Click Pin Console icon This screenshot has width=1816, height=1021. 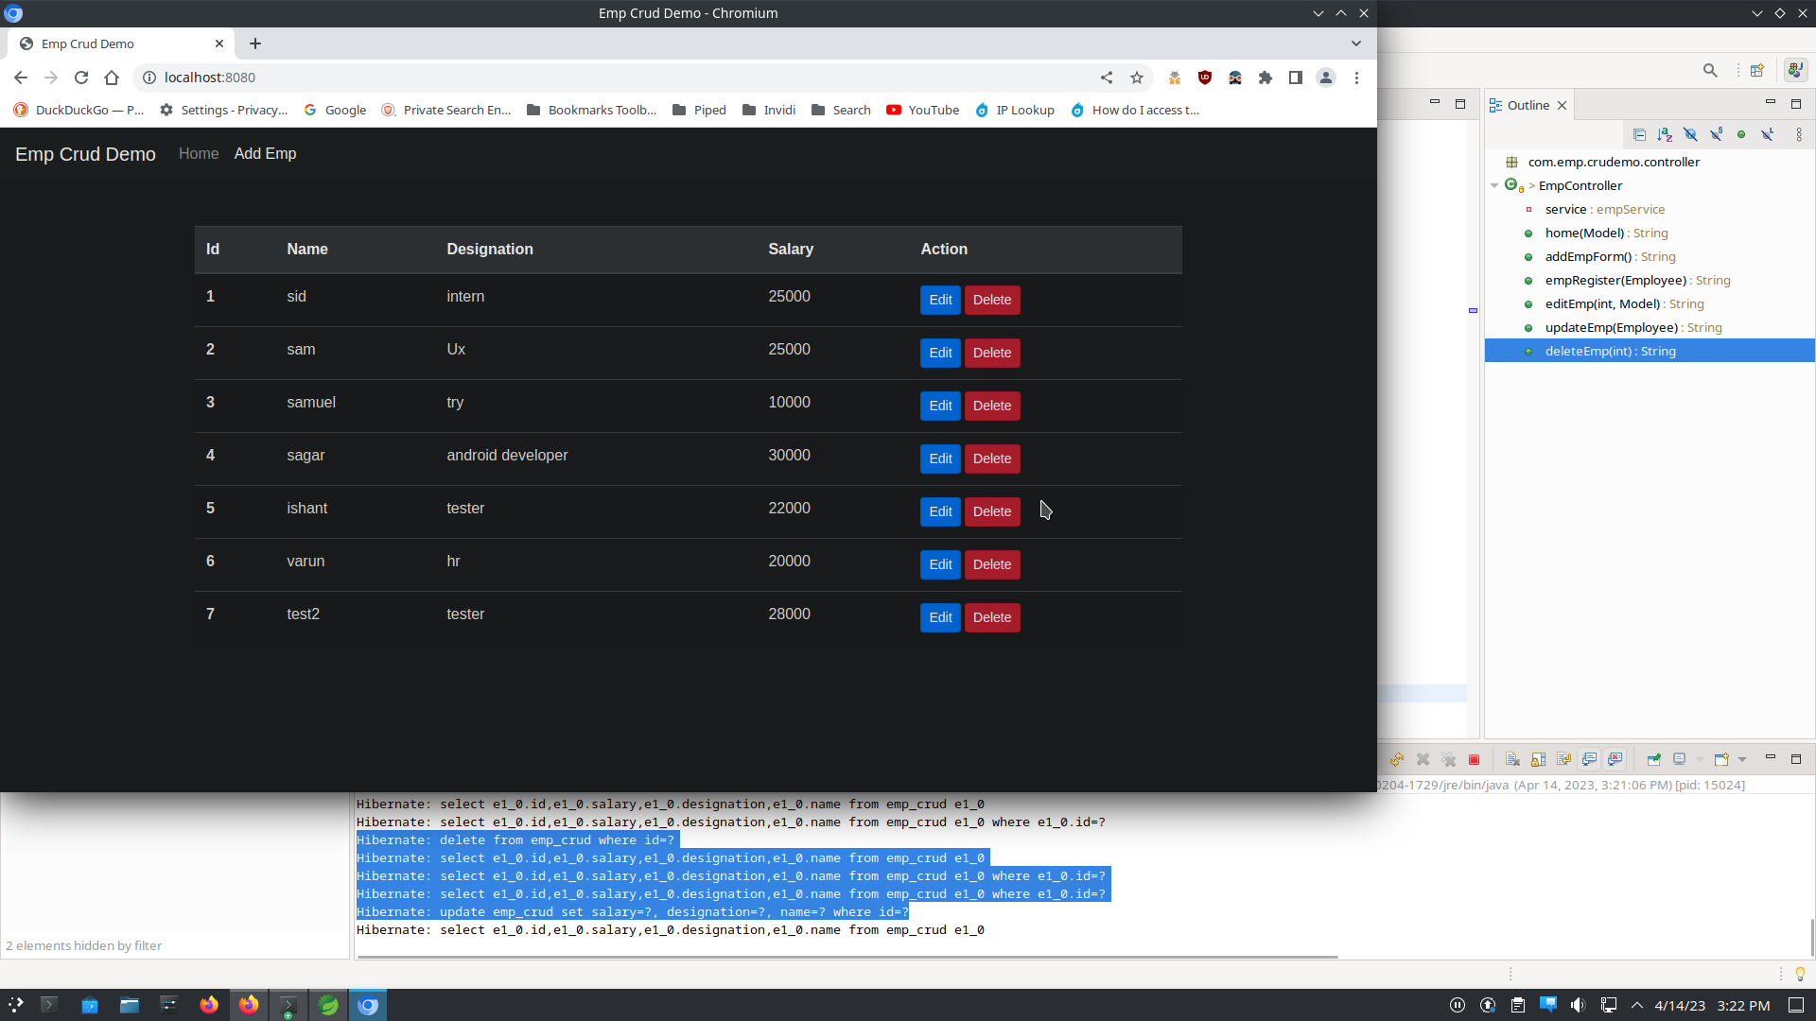pyautogui.click(x=1653, y=759)
